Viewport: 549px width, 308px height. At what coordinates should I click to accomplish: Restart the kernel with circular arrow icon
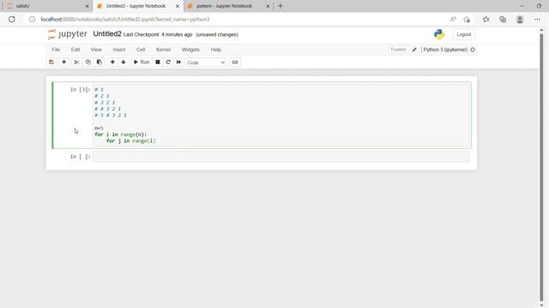[x=168, y=62]
